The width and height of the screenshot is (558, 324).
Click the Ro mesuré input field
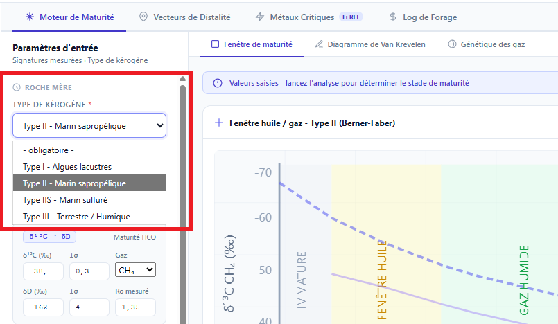tap(135, 307)
